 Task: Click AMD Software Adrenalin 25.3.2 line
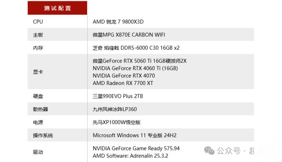(x=130, y=156)
